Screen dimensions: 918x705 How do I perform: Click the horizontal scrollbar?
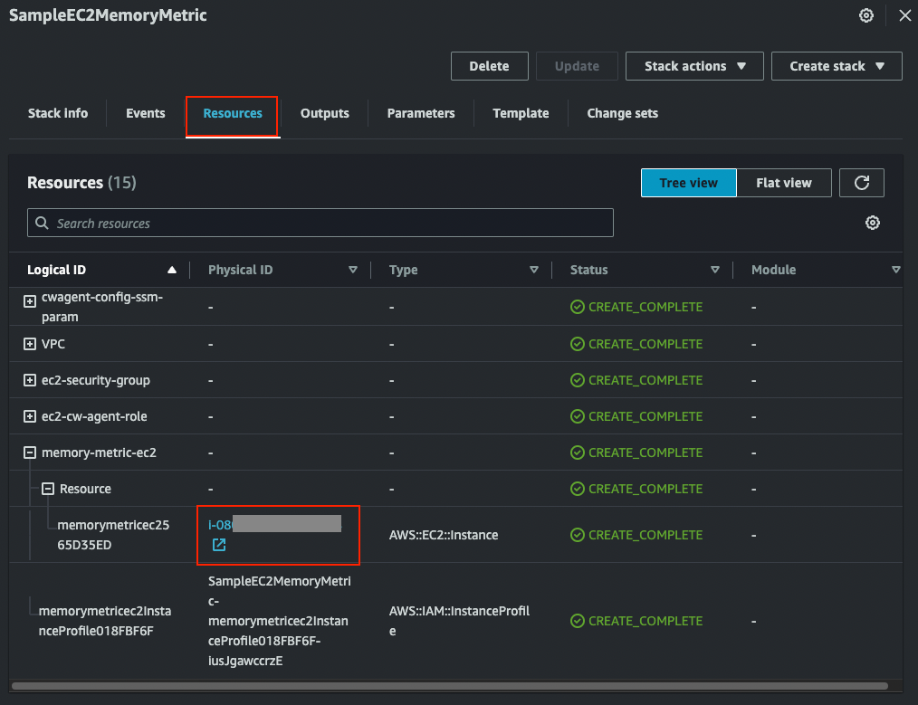(450, 686)
